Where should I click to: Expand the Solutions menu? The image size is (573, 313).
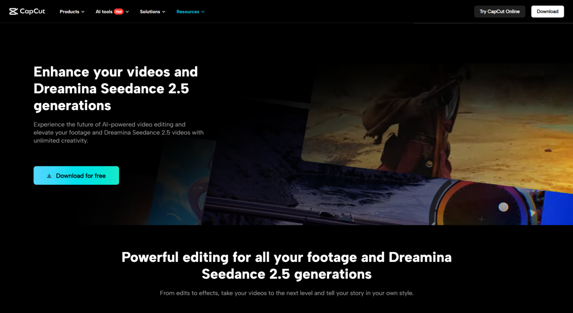(x=153, y=11)
